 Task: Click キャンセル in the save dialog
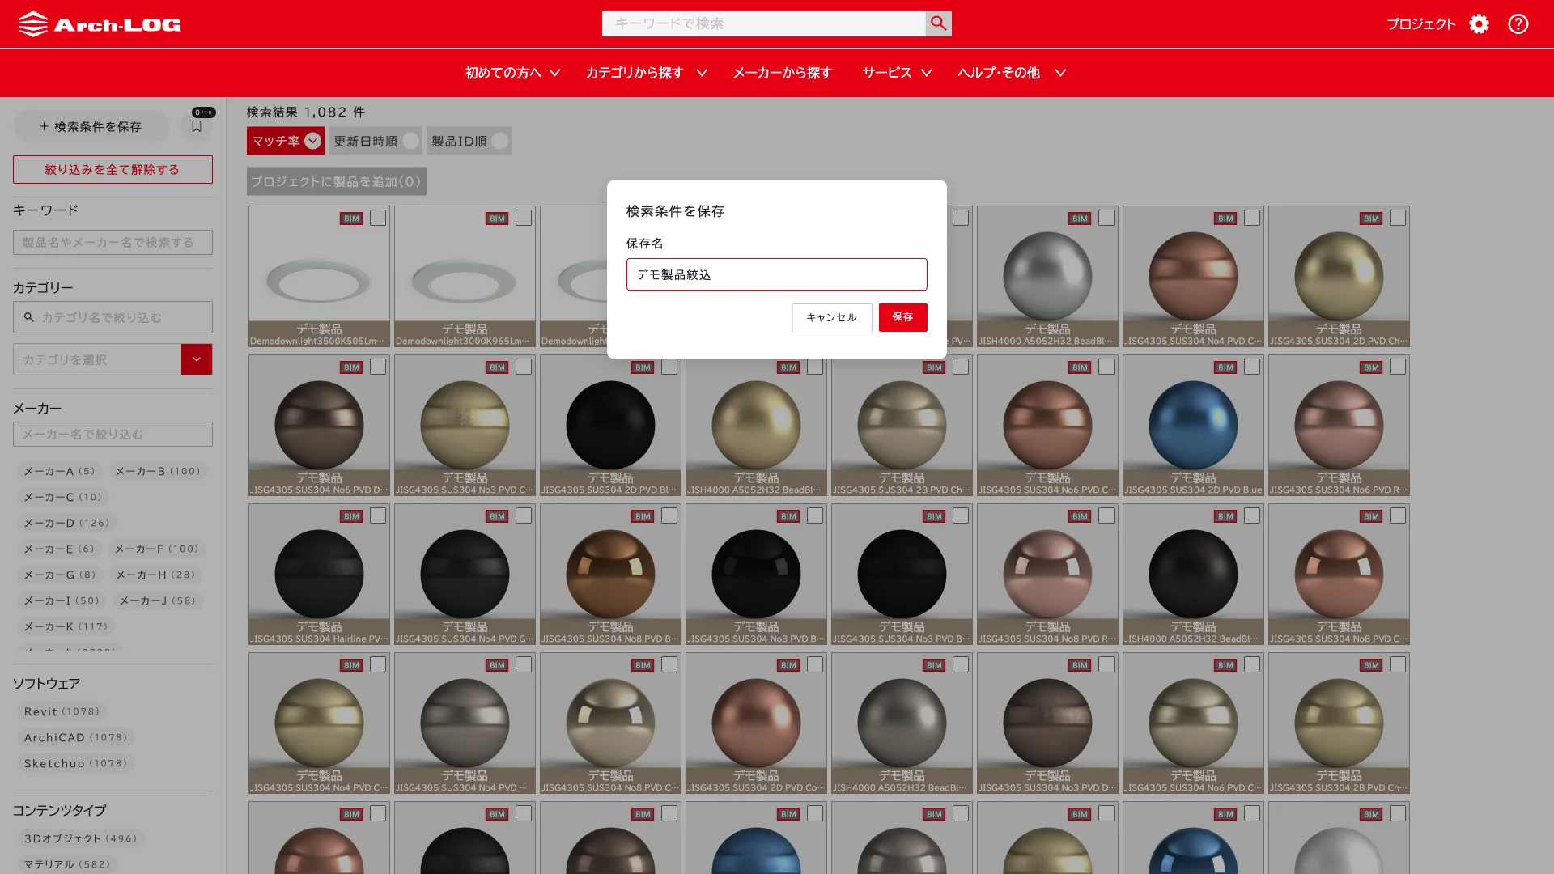point(832,318)
